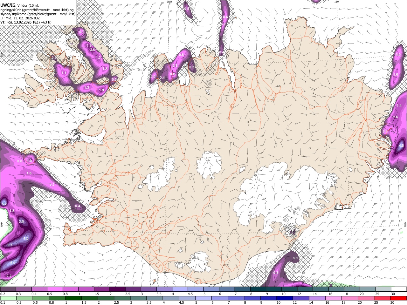Click the 3.7 precipitation value label
Viewport: 407px width, 305px height.
click(10, 245)
